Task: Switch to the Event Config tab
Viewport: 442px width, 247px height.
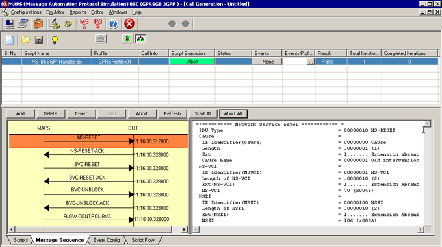Action: point(106,240)
